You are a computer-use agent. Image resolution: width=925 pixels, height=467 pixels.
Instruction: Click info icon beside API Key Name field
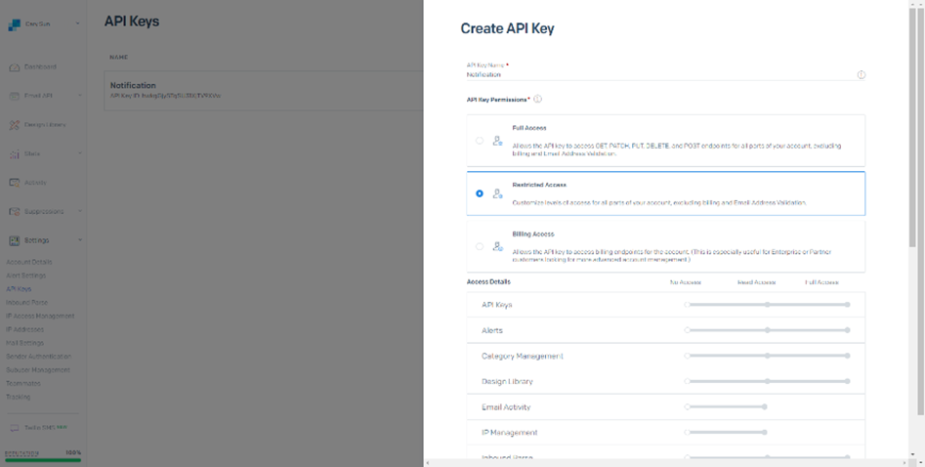coord(862,75)
